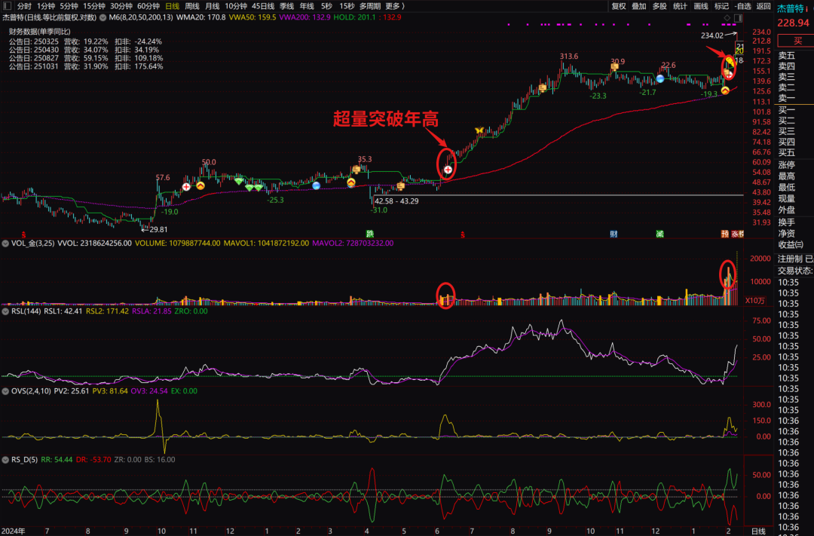Switch to the 年线 yearly period
Screen dimensions: 814x536
(x=307, y=6)
